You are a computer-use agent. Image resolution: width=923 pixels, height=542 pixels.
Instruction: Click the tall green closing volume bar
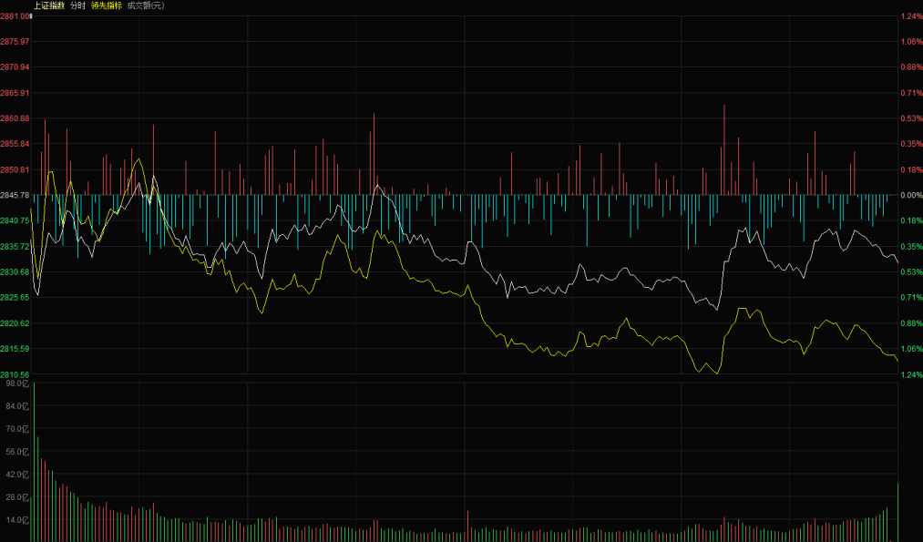click(x=897, y=512)
